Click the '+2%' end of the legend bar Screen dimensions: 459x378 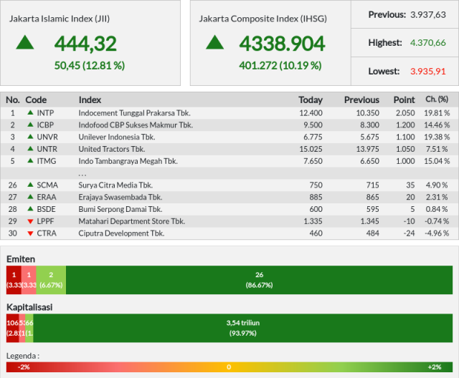point(435,367)
